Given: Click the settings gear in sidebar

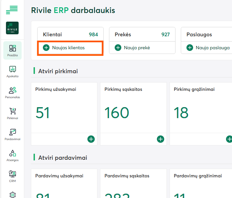Looking at the screenshot, I should click(12, 195).
